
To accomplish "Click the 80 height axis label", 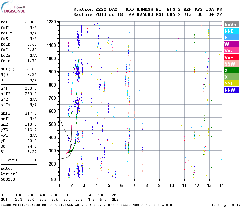I will (x=53, y=179).
